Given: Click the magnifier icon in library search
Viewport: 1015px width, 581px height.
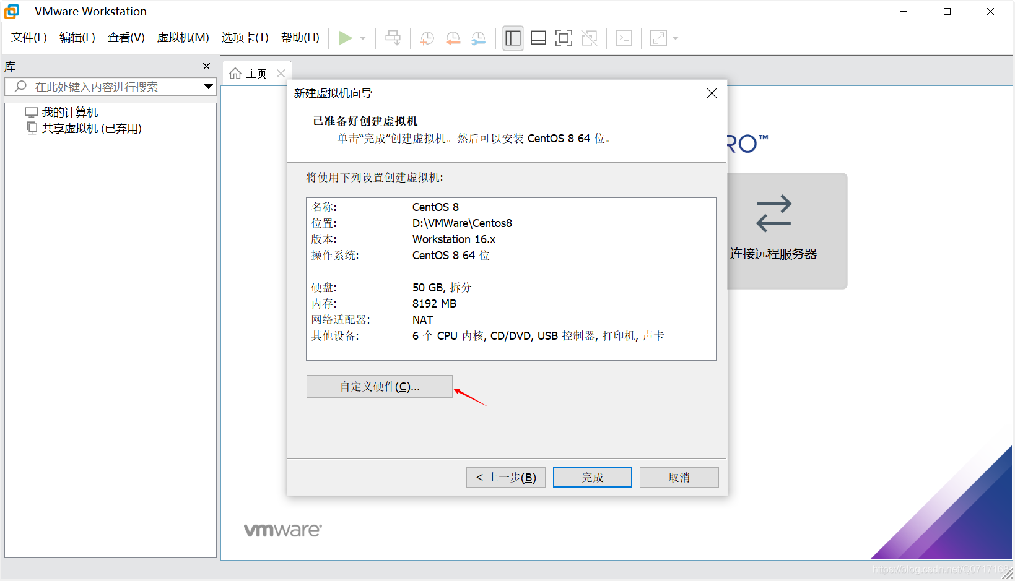Looking at the screenshot, I should [x=20, y=87].
